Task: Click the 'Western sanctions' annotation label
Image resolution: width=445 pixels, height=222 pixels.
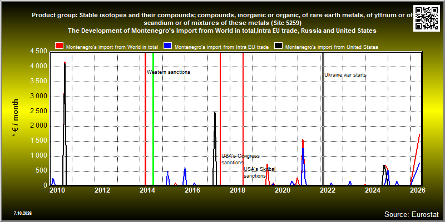Action: (x=169, y=72)
